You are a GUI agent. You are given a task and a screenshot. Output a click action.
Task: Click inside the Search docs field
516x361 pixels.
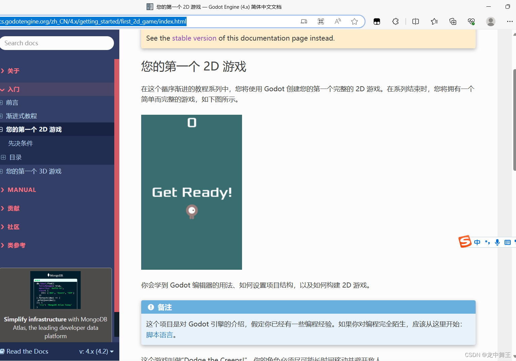tap(56, 43)
